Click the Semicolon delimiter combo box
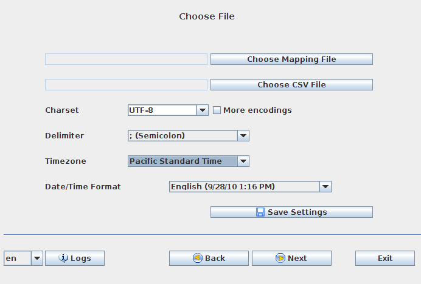The image size is (421, 284). [182, 136]
